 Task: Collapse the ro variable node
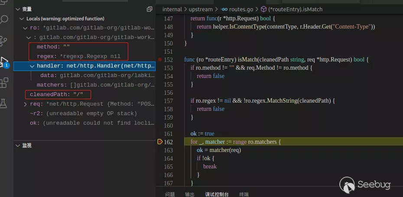(x=25, y=28)
